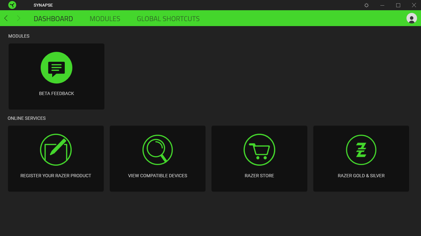
Task: Switch to the Modules tab
Action: pyautogui.click(x=105, y=19)
